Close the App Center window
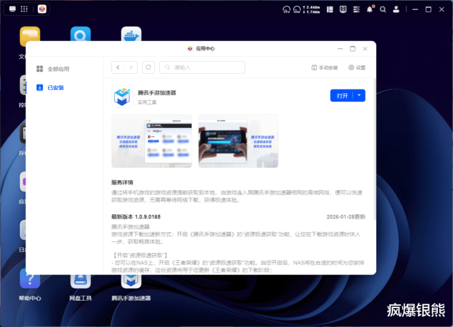The image size is (453, 327). pyautogui.click(x=365, y=49)
